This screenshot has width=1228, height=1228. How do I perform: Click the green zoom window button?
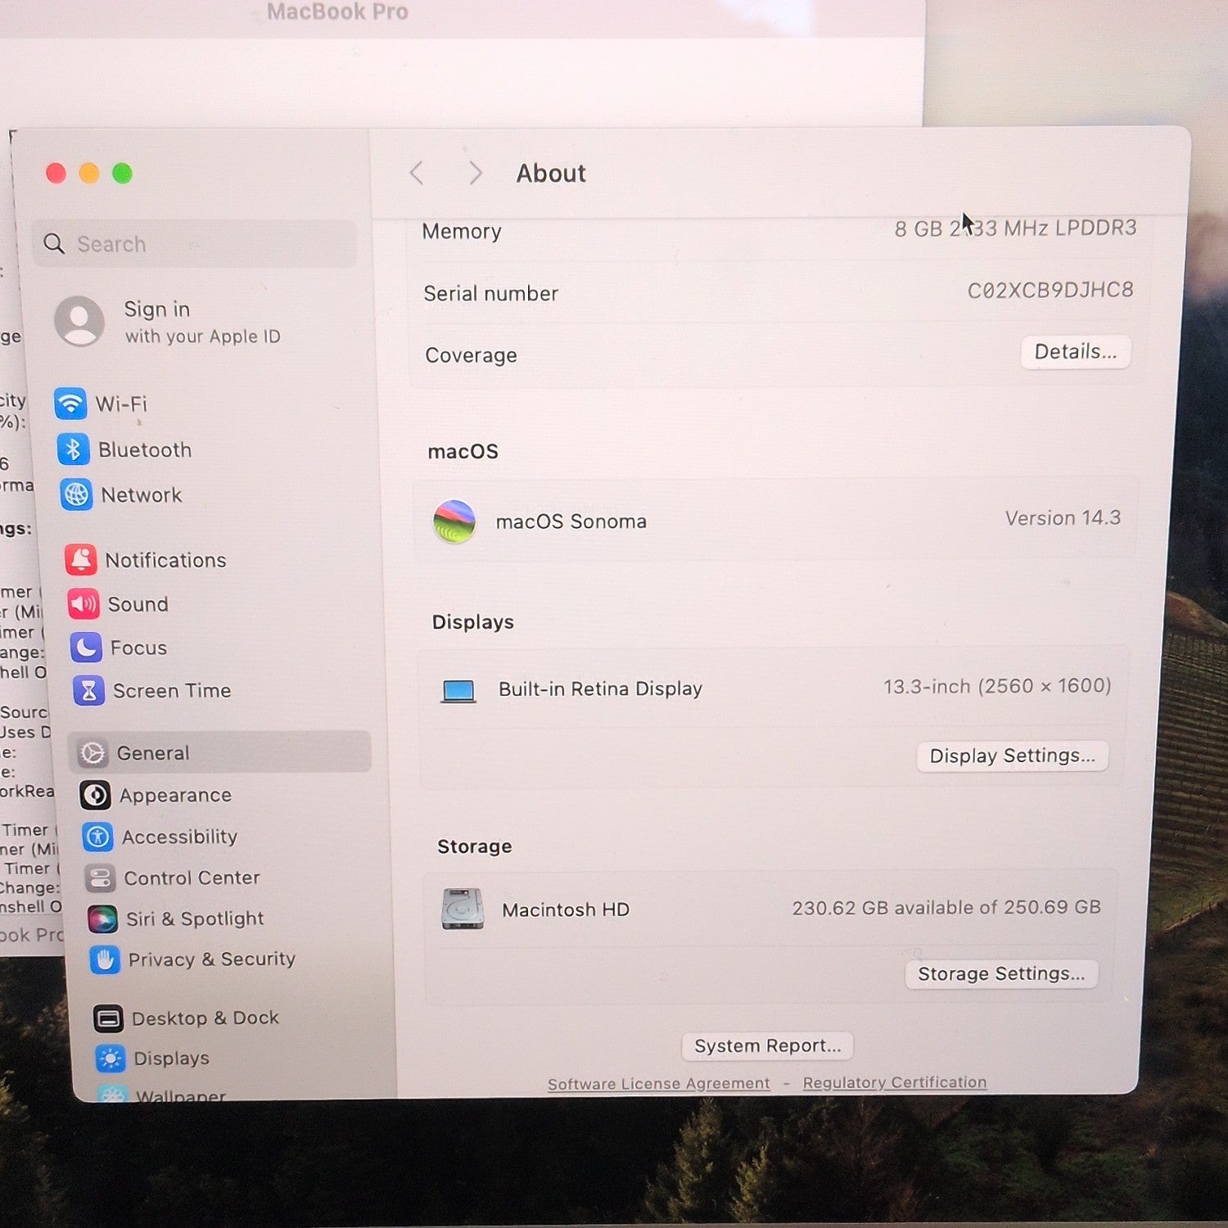click(x=122, y=174)
